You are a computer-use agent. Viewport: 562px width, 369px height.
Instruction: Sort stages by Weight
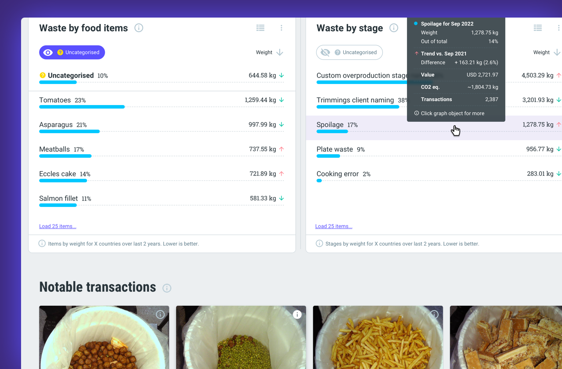click(546, 52)
